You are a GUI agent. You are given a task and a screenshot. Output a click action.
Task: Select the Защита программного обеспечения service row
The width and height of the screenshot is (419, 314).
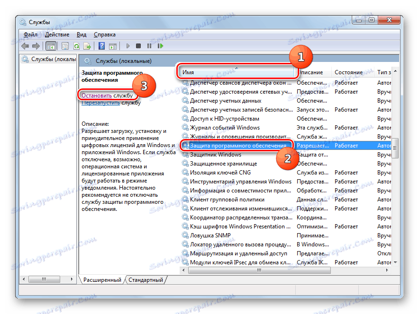click(286, 146)
